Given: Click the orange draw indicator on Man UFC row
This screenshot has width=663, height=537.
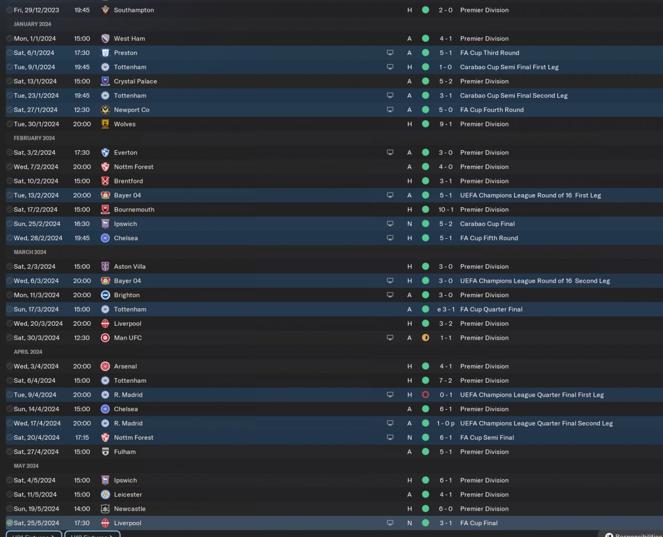Looking at the screenshot, I should (x=425, y=338).
